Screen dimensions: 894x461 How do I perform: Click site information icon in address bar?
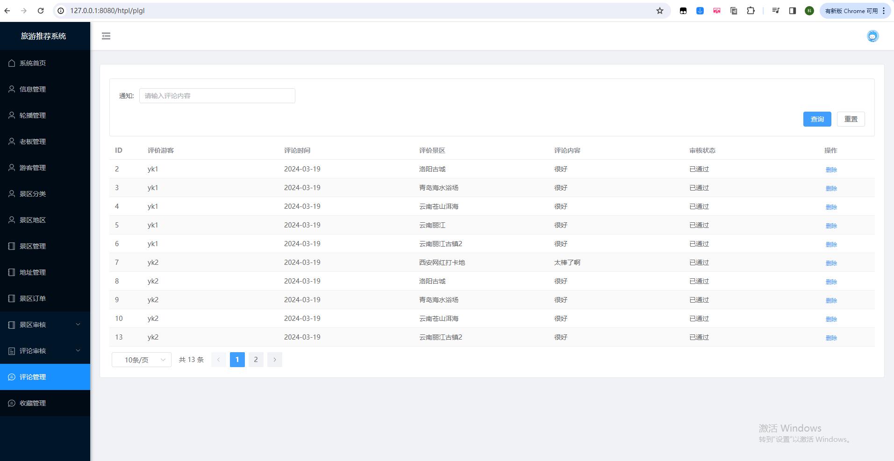pyautogui.click(x=61, y=11)
